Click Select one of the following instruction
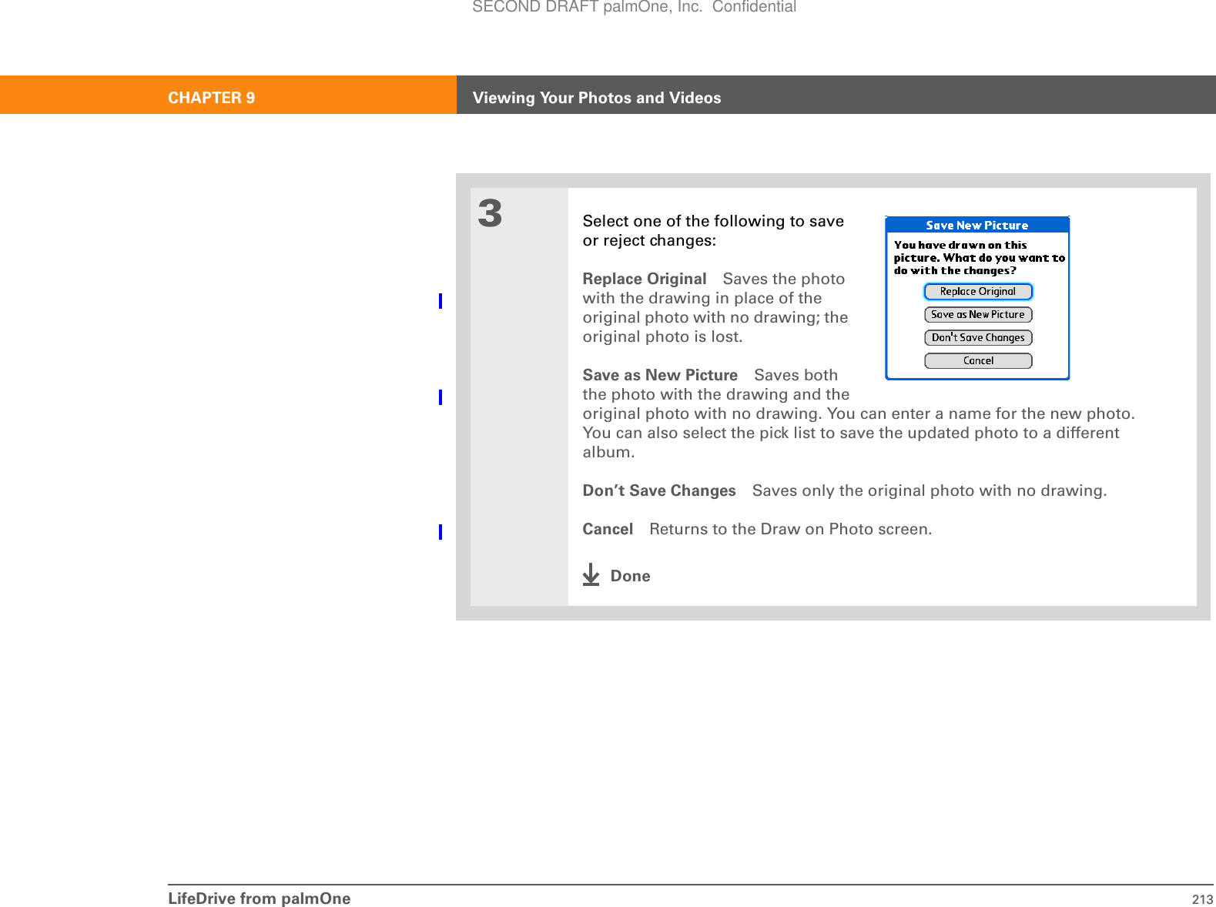 click(713, 231)
